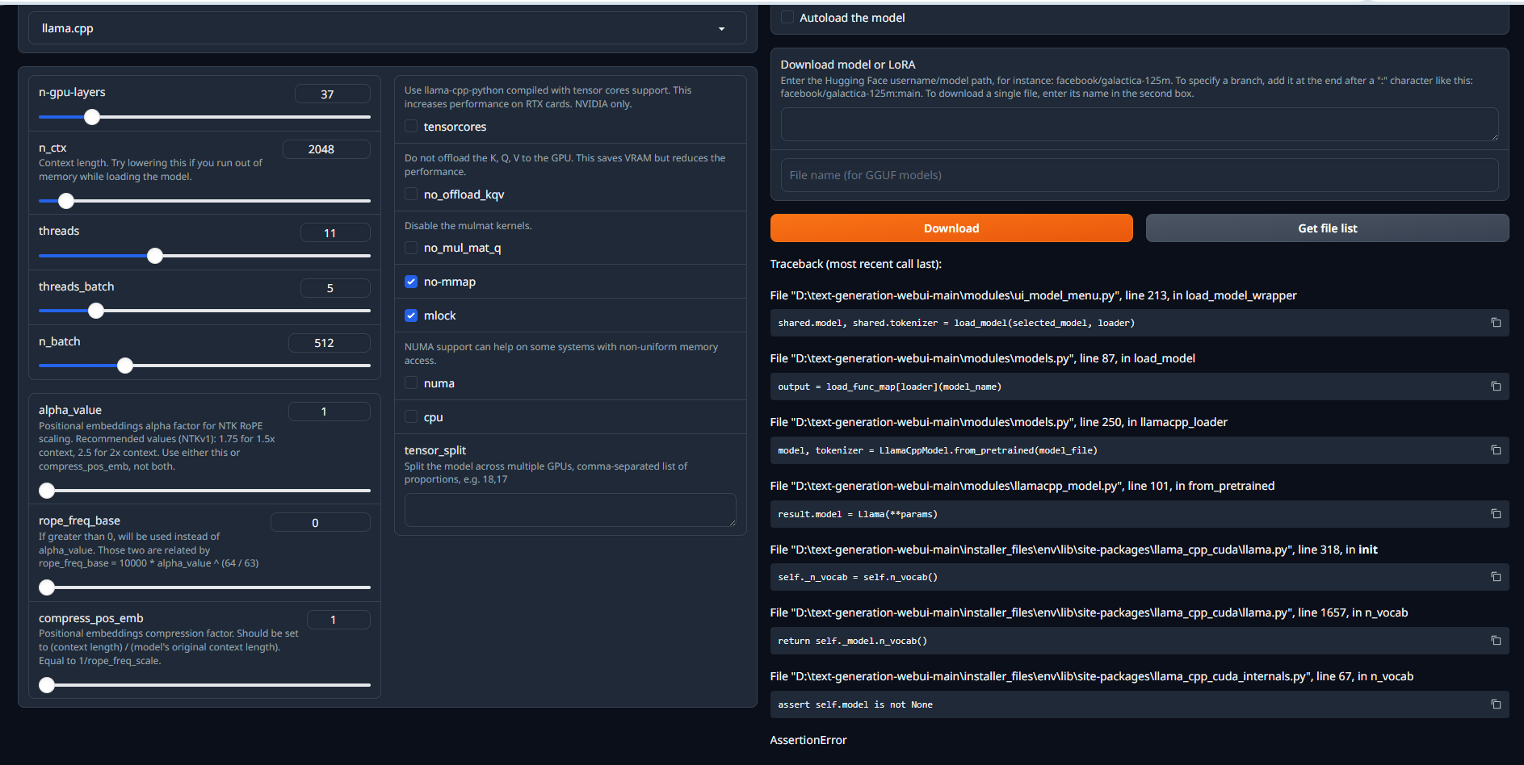Click the alpha_value number box
Viewport: 1524px width, 765px height.
(330, 412)
